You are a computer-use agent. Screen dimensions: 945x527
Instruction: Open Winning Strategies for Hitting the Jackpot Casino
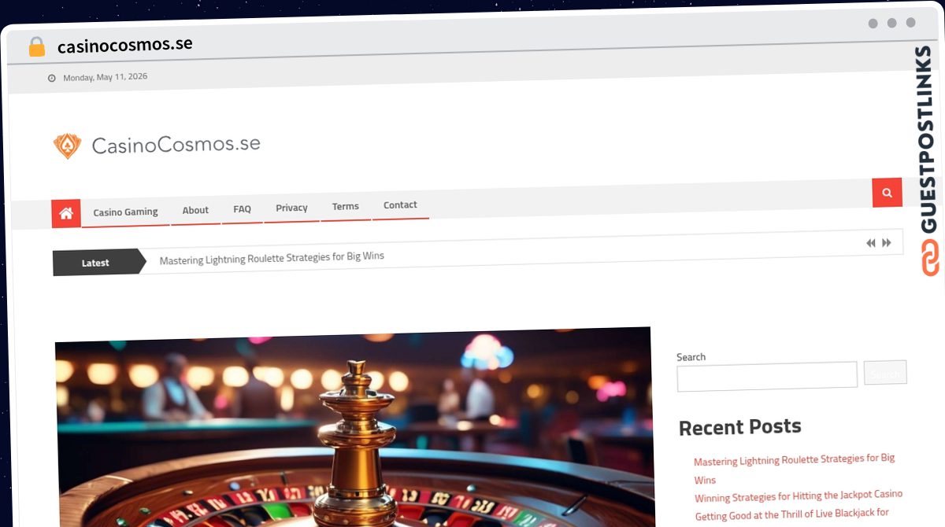coord(799,496)
